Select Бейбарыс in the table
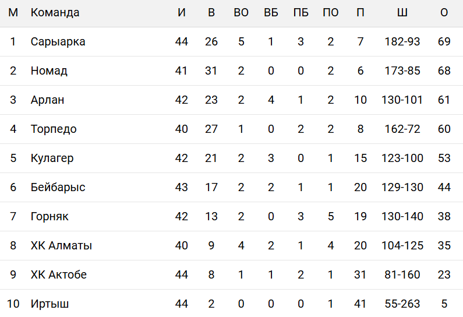 click(58, 187)
